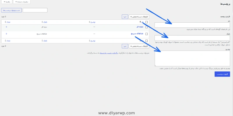The width and height of the screenshot is (233, 116).
Task: Open the top کارهای دسته‌جمعی bulk actions dropdown
Action: pos(139,17)
